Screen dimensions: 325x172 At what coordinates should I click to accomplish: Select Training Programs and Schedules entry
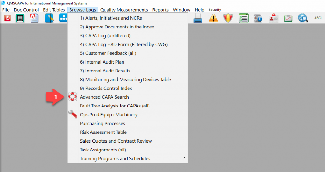[x=128, y=159]
